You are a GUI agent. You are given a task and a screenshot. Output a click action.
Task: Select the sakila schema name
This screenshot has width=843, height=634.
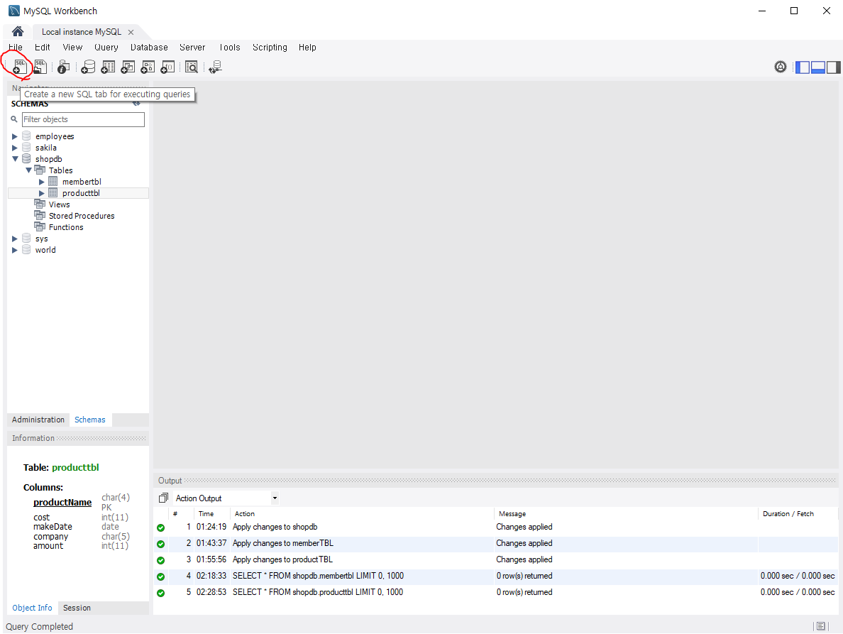coord(46,148)
